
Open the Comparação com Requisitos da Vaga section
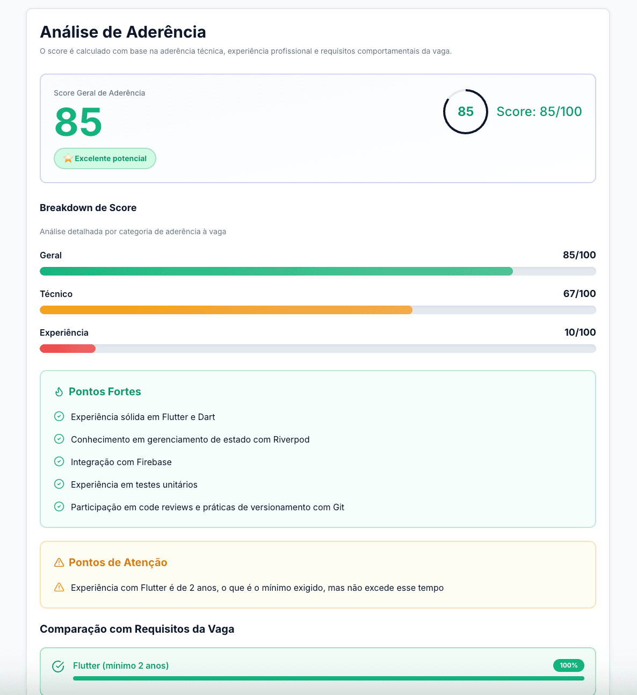(137, 629)
